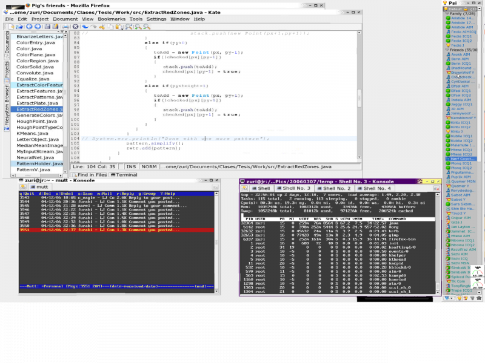Open the Default account header in Psi
Screen dimensions: 485x363
coord(455,10)
